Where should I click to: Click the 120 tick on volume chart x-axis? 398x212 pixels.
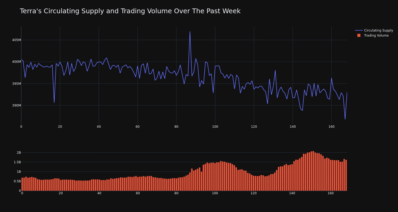coord(254,193)
